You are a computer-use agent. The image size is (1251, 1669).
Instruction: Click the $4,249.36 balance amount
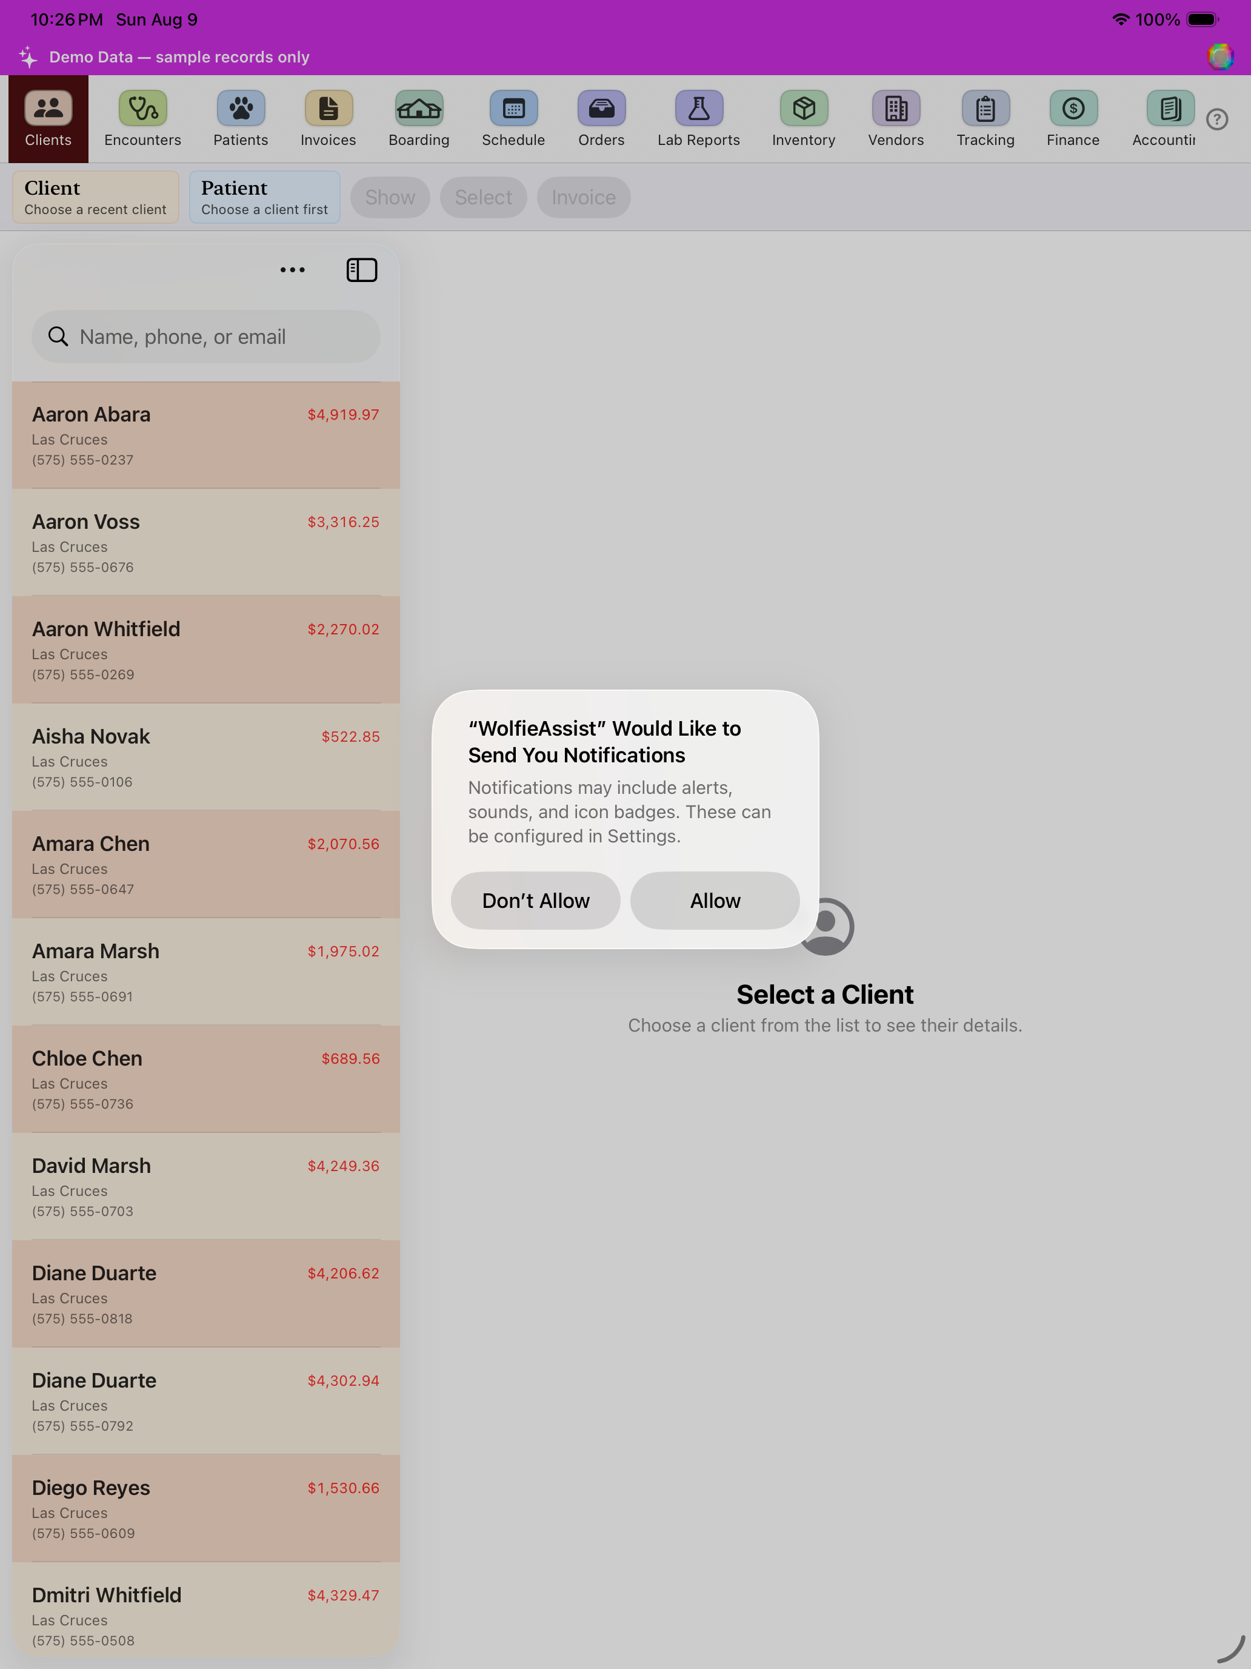343,1166
